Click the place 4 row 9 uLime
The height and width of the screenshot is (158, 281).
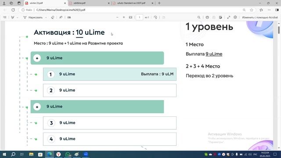(x=110, y=139)
